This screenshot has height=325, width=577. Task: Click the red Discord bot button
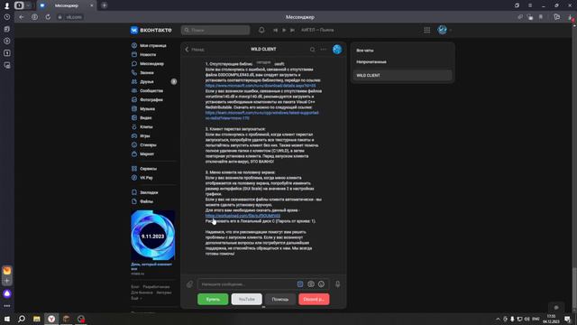click(314, 299)
